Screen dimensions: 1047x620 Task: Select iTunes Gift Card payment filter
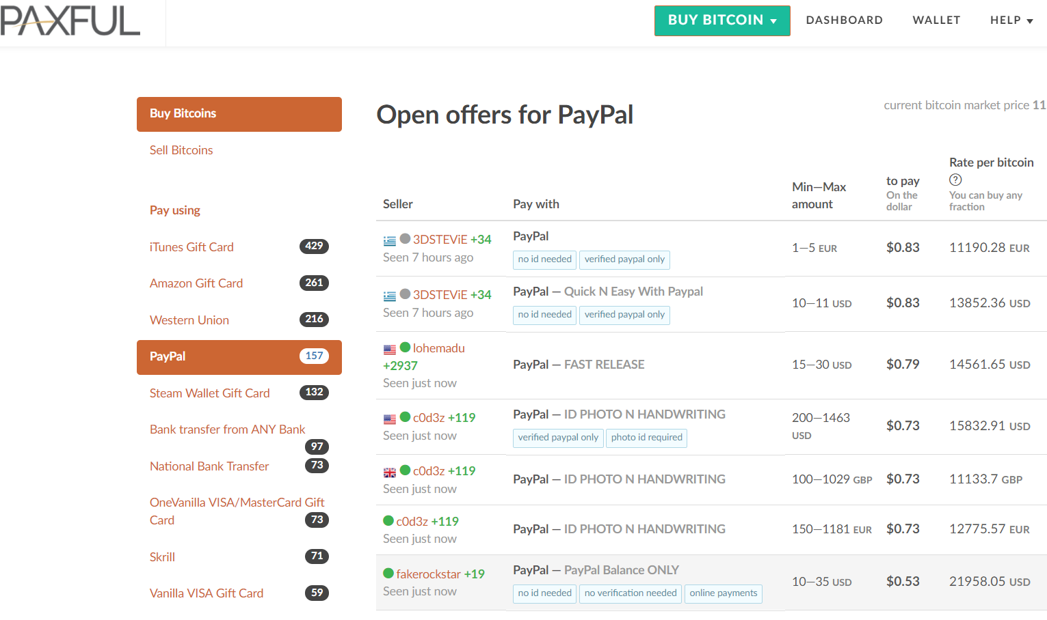click(x=191, y=247)
